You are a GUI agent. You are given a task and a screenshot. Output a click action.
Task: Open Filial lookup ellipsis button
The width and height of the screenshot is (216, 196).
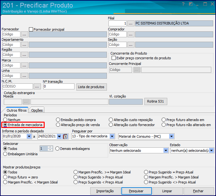tap(130, 24)
